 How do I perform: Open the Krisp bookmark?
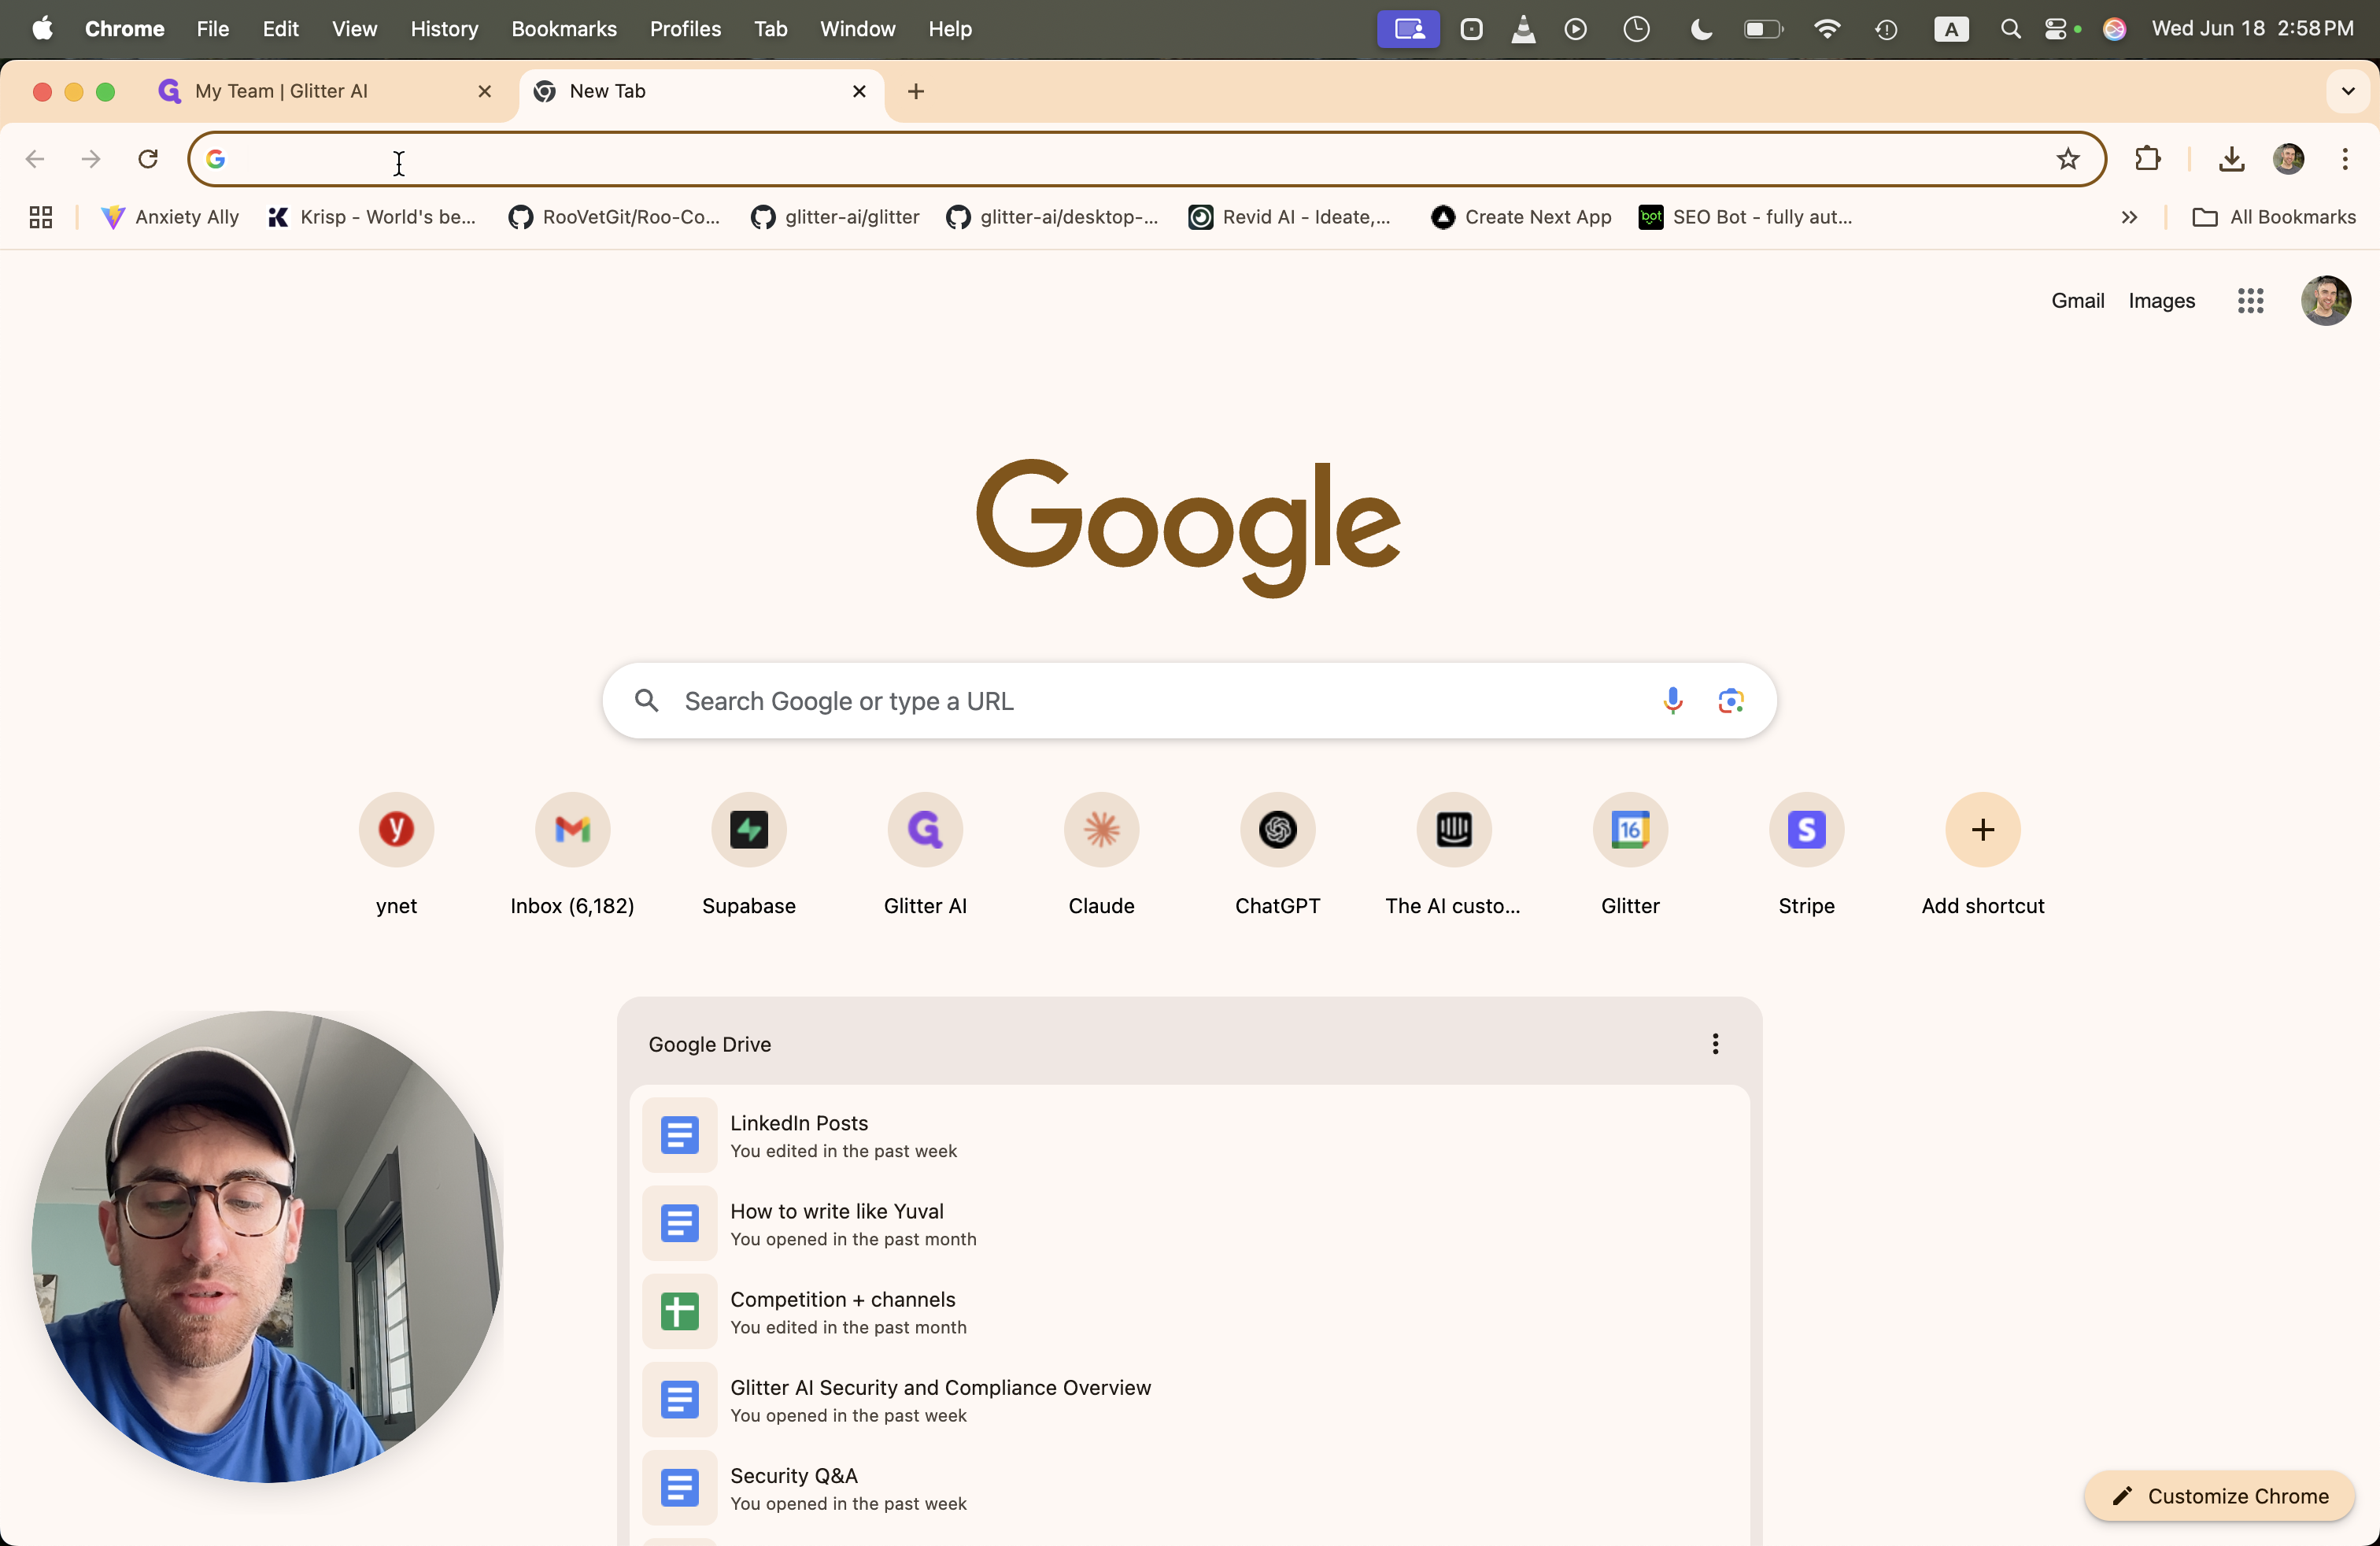(372, 217)
